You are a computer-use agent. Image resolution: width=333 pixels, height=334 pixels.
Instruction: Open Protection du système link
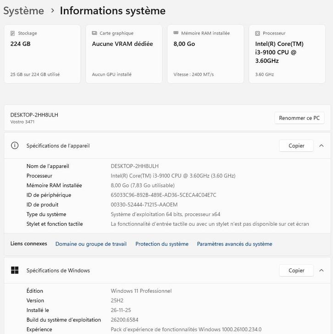point(162,244)
